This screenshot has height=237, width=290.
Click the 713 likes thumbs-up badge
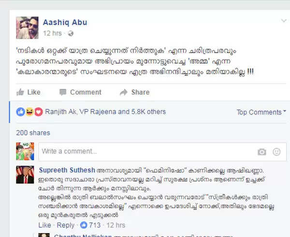(84, 225)
